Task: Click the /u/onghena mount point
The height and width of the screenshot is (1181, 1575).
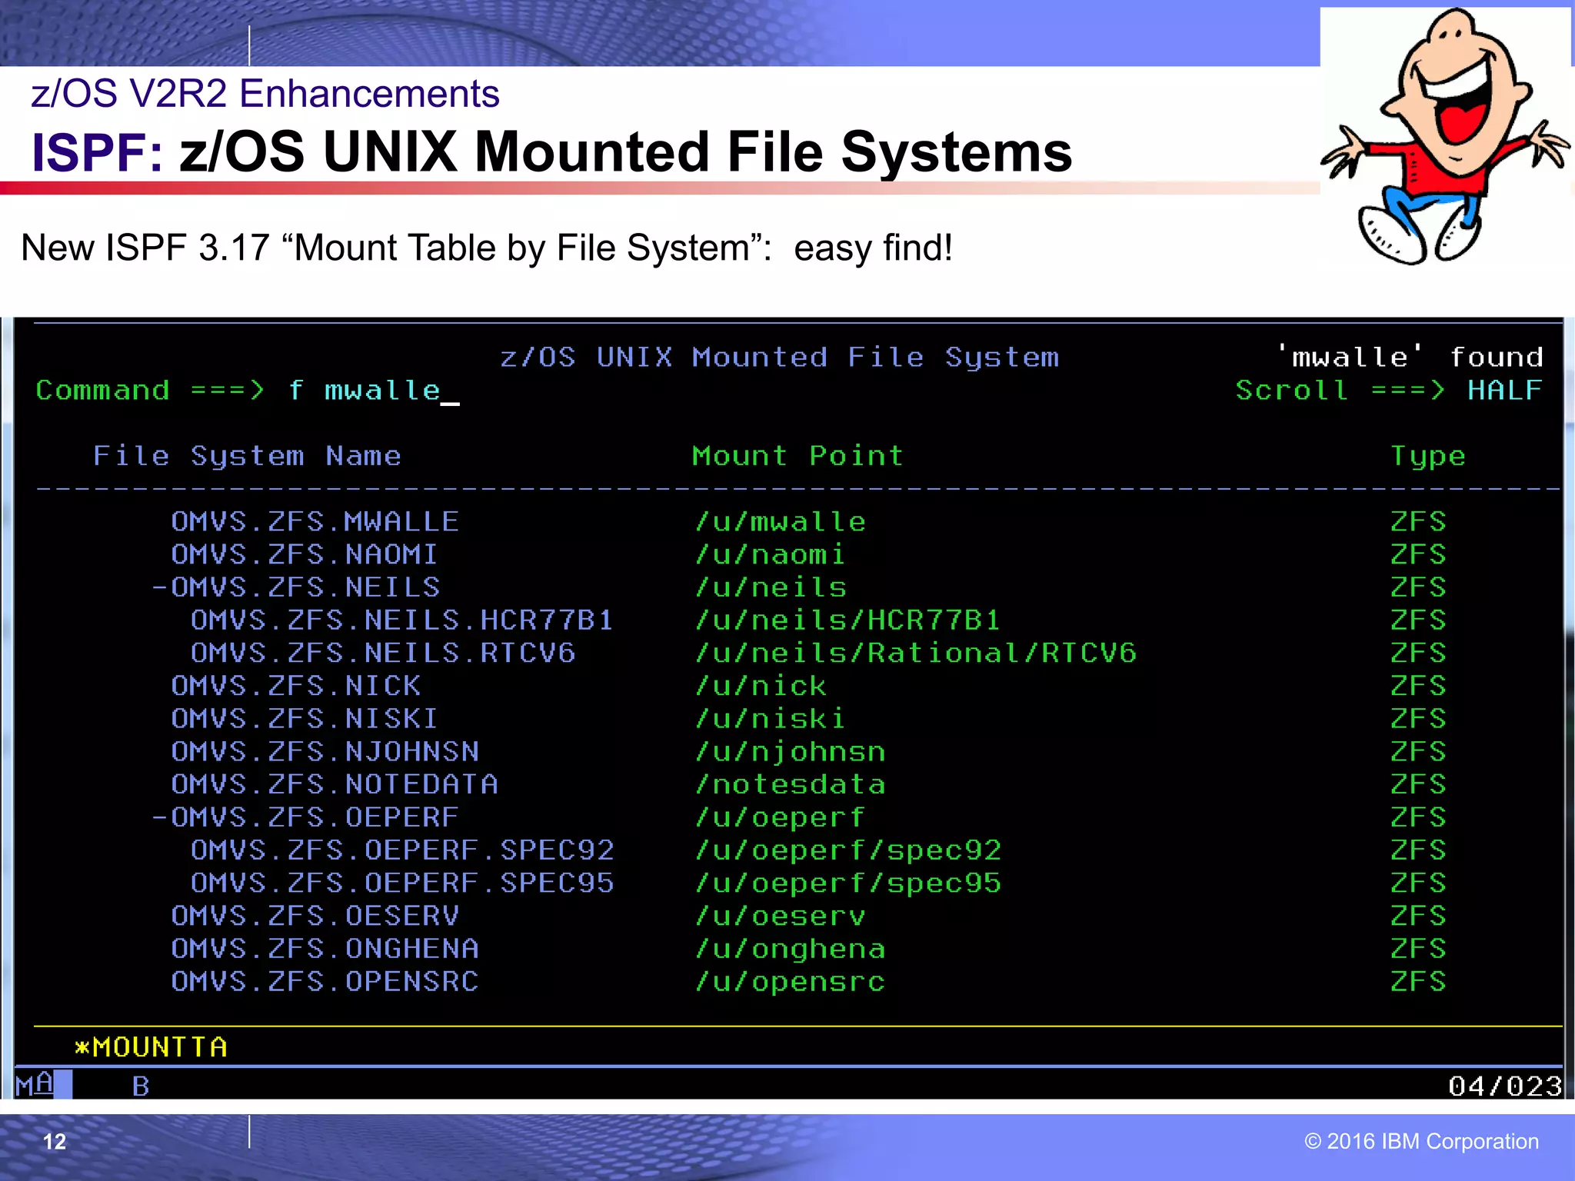Action: click(790, 949)
